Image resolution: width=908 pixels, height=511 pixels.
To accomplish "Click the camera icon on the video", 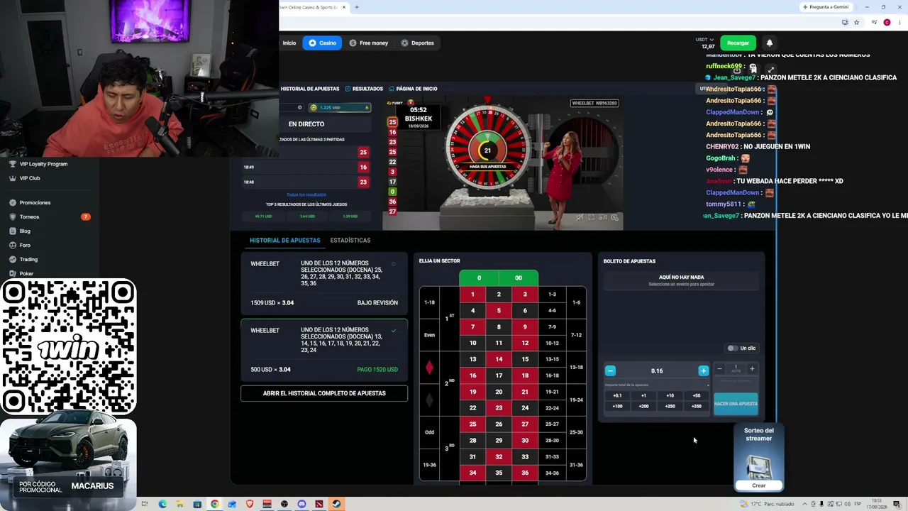I will [603, 217].
